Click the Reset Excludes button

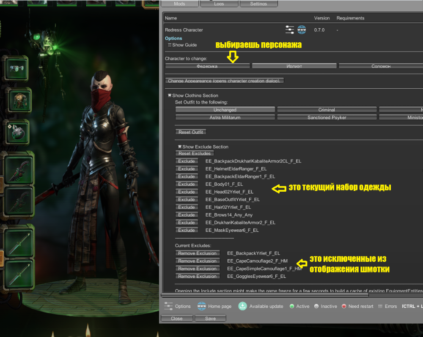(195, 153)
